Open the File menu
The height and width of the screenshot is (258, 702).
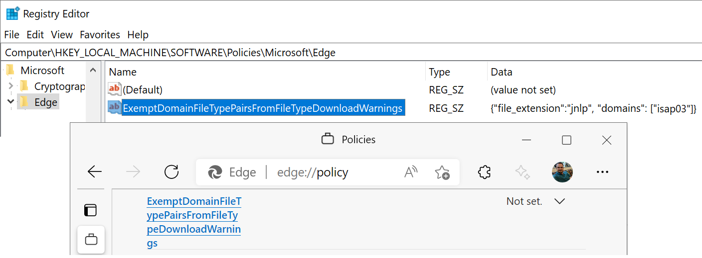click(x=11, y=35)
